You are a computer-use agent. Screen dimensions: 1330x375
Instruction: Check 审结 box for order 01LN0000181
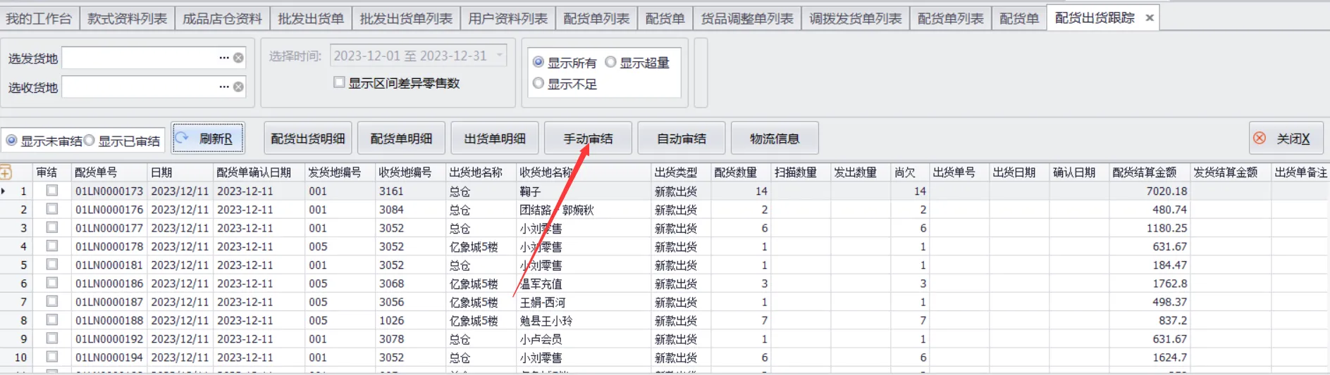pyautogui.click(x=52, y=265)
